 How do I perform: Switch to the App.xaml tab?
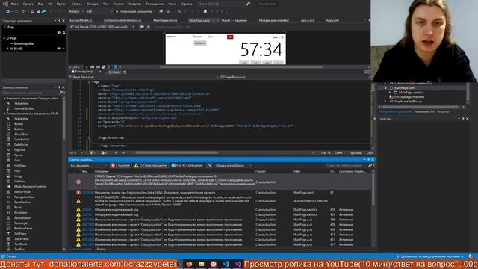pos(332,20)
